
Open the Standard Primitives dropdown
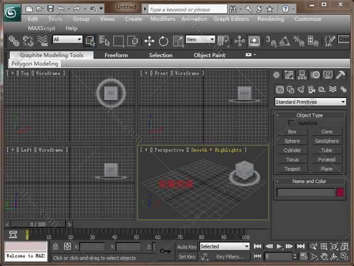coord(310,102)
